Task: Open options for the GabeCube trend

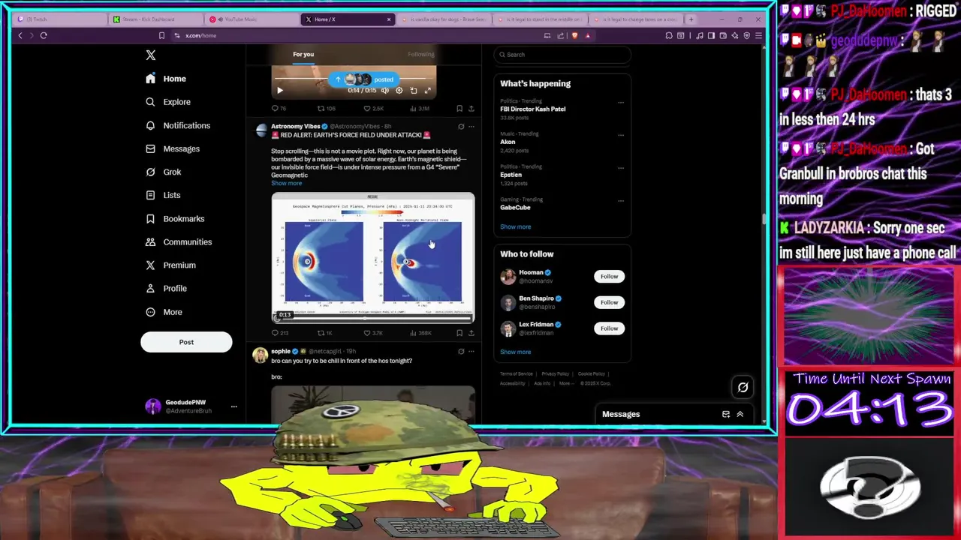Action: [x=621, y=201]
